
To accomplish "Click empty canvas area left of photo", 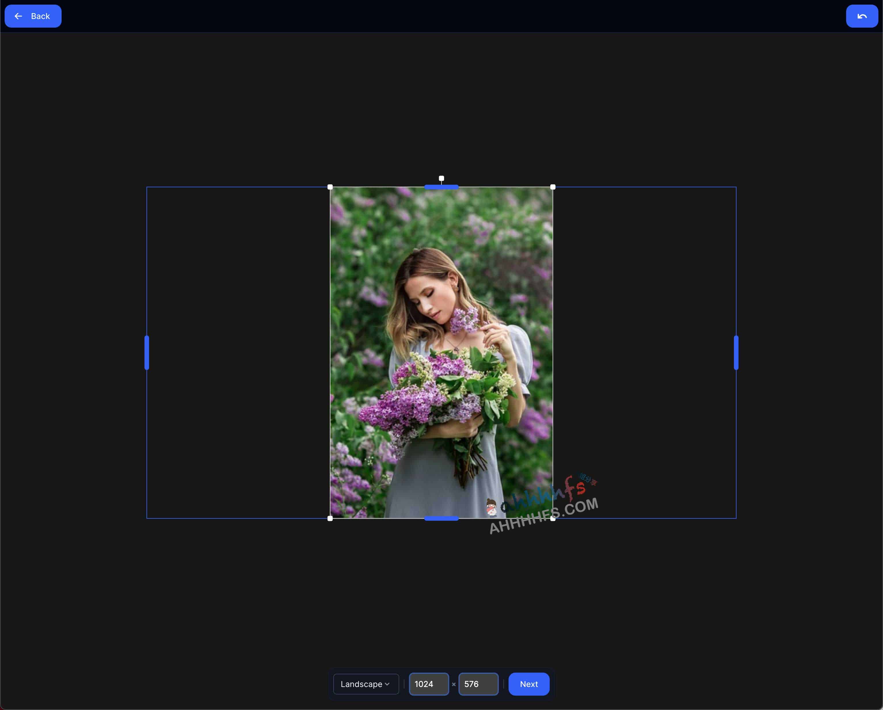I will (237, 352).
